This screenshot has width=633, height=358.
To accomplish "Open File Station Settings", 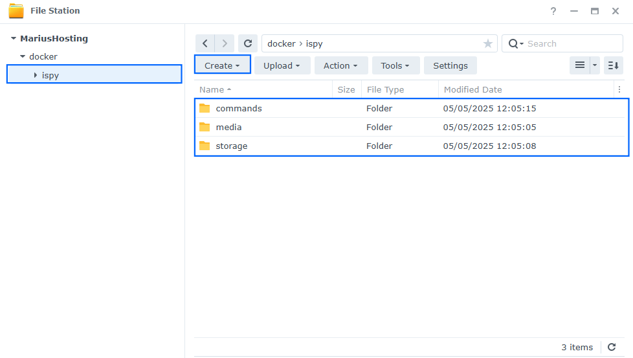I will tap(450, 65).
